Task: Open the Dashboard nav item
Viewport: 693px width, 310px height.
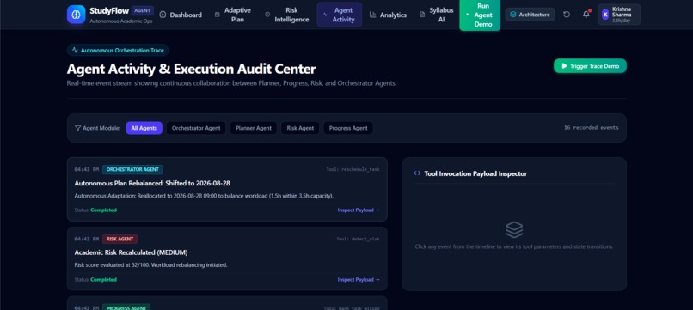Action: click(x=181, y=15)
